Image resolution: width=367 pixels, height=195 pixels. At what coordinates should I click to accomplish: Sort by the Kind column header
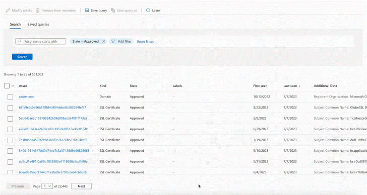tap(103, 86)
